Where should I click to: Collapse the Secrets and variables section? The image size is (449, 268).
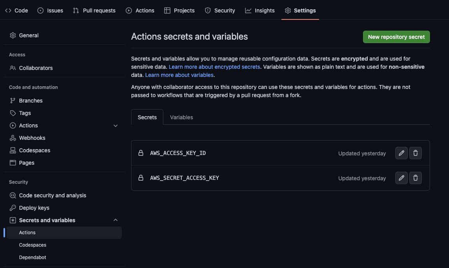click(115, 220)
